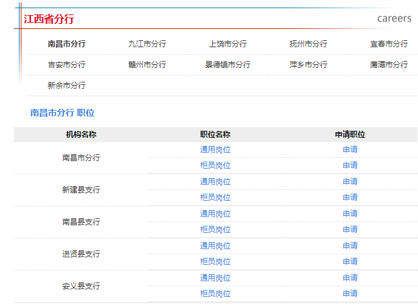Select the 赣州市分行 branch
The width and height of the screenshot is (418, 307).
pos(147,65)
